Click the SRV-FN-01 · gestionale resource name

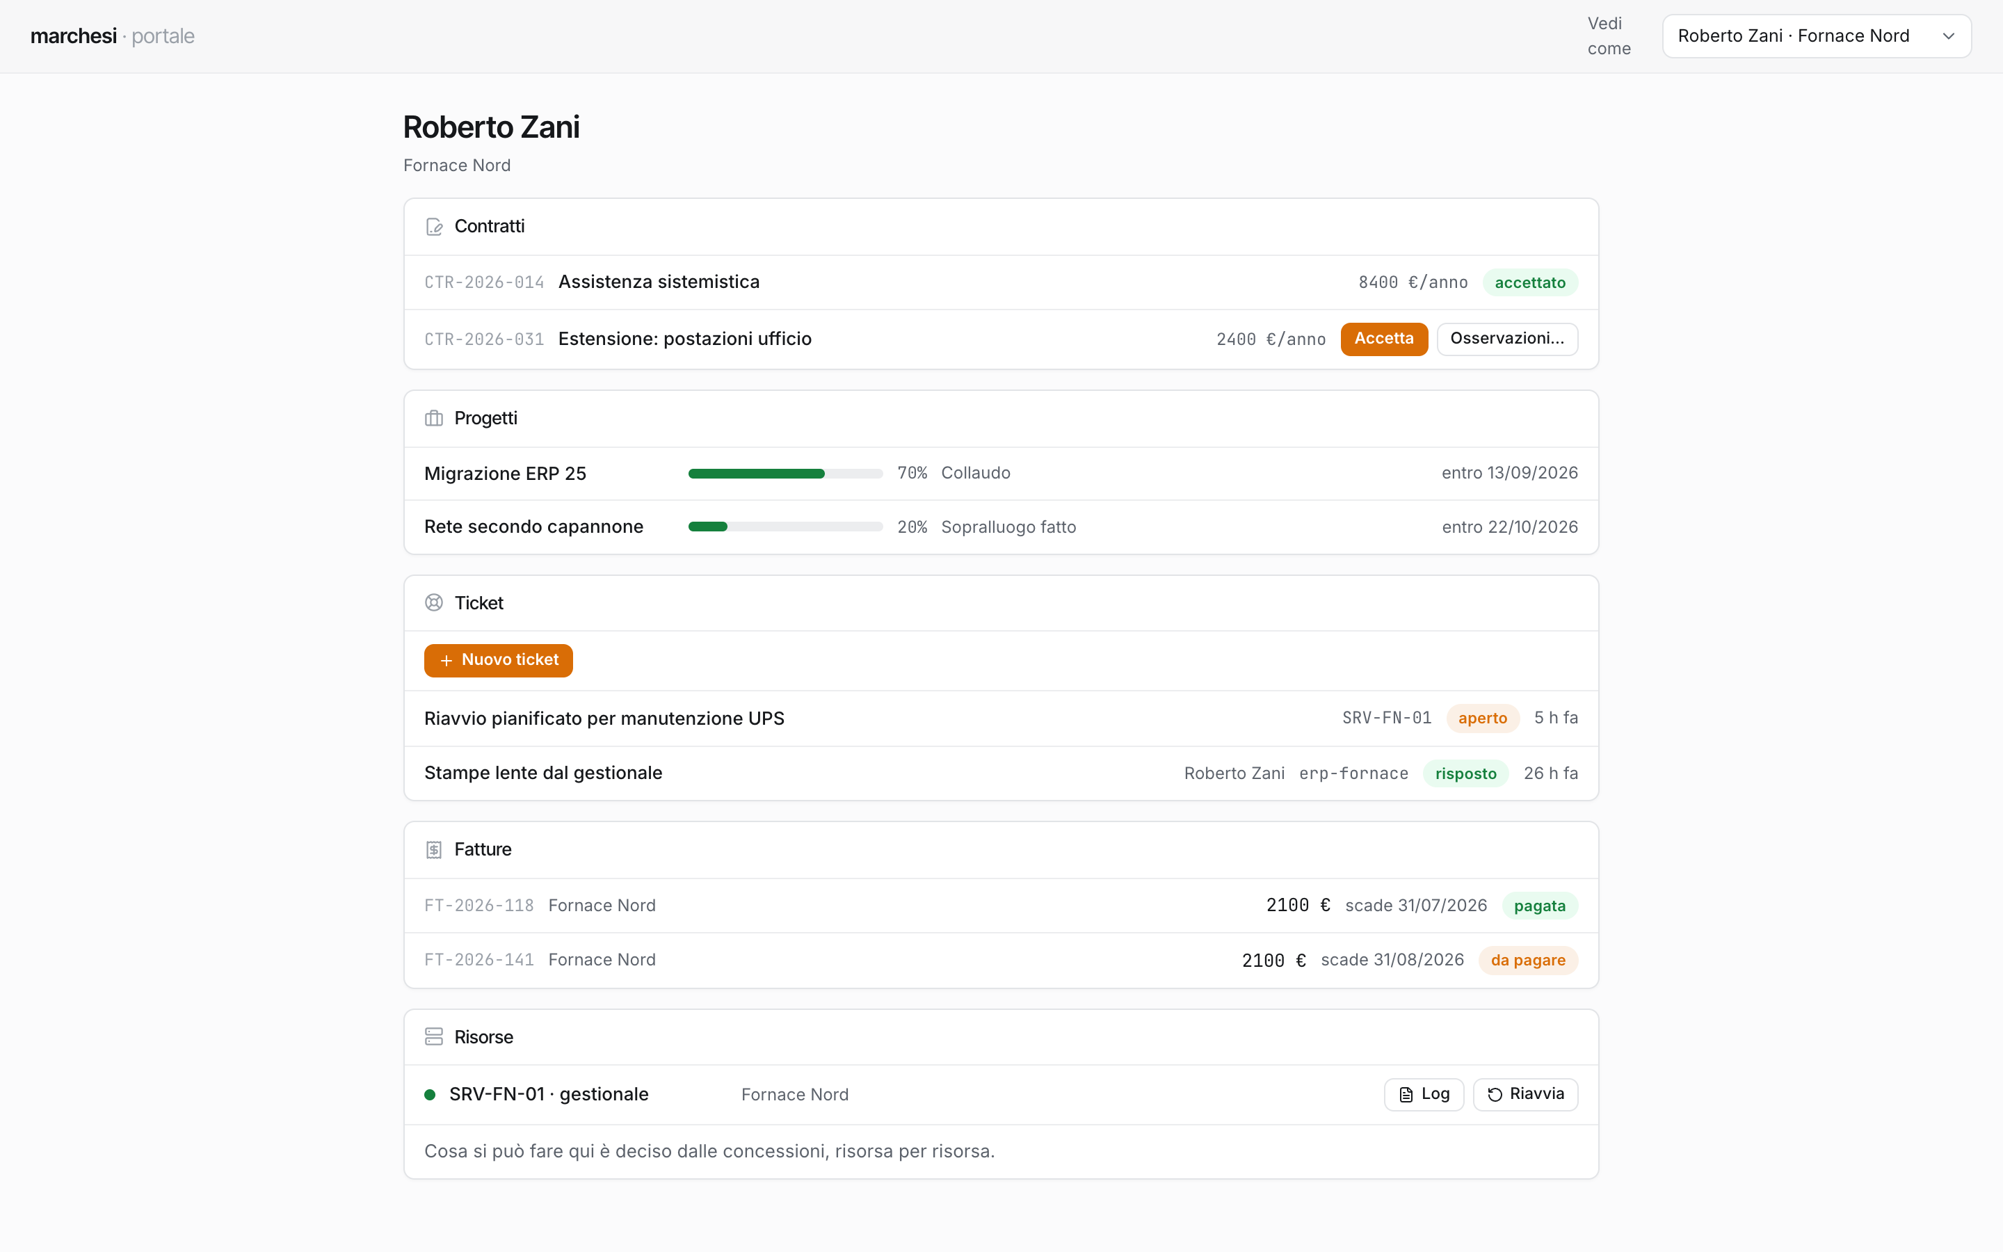click(549, 1095)
